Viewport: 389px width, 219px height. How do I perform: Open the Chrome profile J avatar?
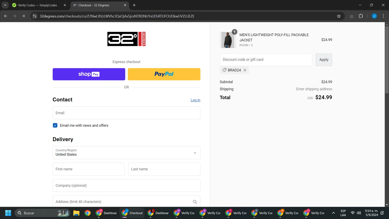374,16
